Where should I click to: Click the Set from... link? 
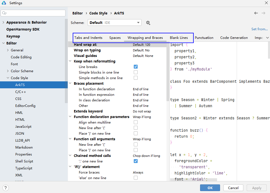click(259, 29)
